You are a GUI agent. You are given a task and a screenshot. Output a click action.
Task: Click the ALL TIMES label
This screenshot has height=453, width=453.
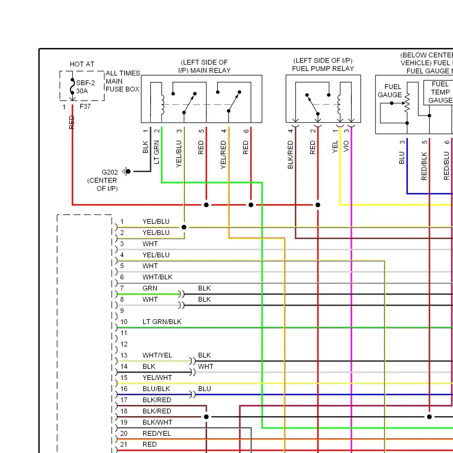point(123,73)
